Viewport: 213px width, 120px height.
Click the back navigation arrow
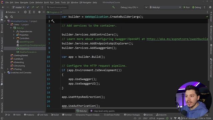(3, 7)
